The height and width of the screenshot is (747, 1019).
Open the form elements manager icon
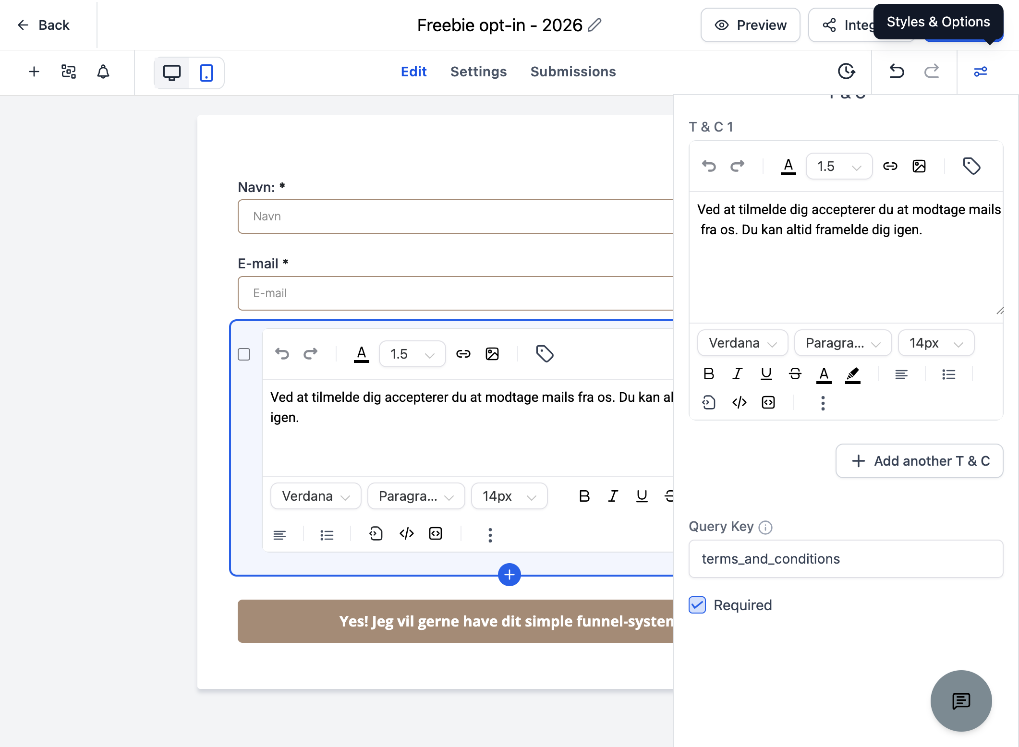pyautogui.click(x=69, y=72)
